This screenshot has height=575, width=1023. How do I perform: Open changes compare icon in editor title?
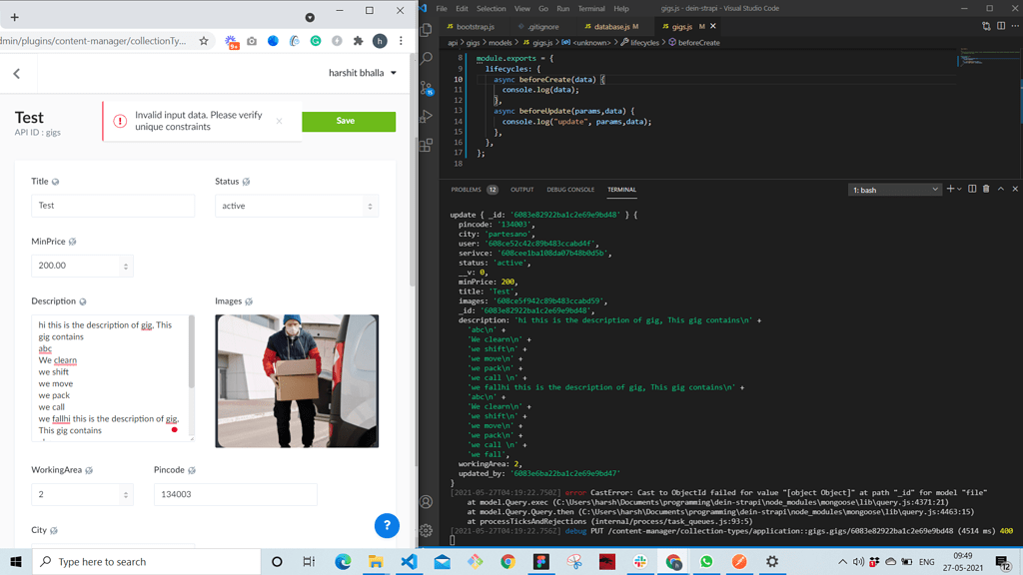click(x=986, y=26)
